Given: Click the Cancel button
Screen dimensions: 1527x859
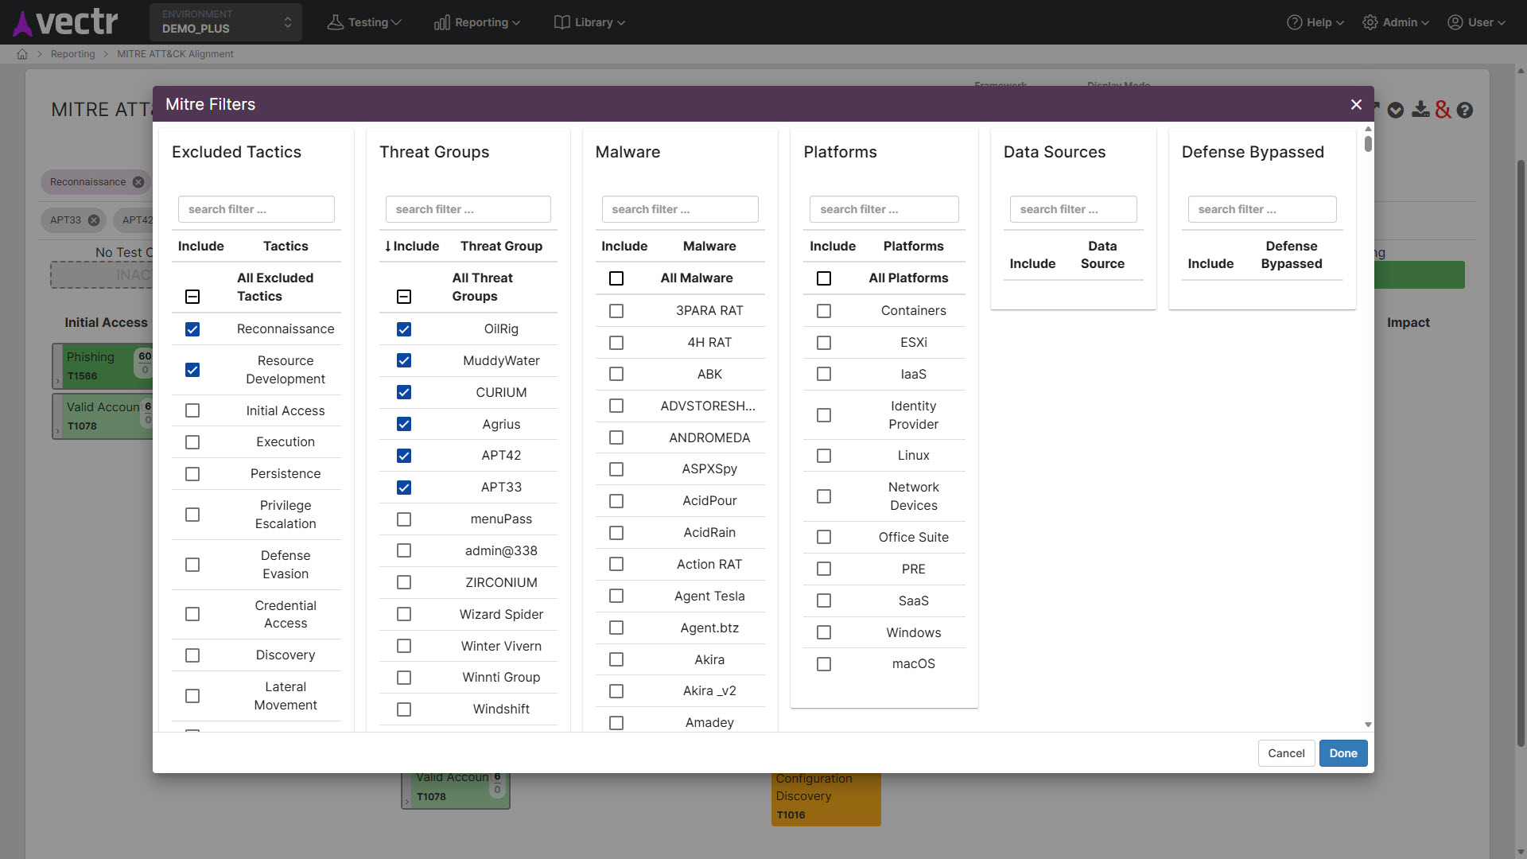Looking at the screenshot, I should point(1286,753).
